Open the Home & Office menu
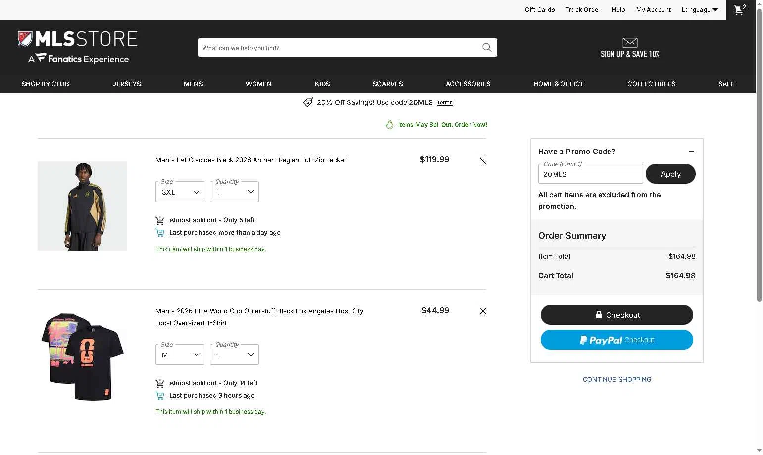This screenshot has width=763, height=455. tap(559, 84)
